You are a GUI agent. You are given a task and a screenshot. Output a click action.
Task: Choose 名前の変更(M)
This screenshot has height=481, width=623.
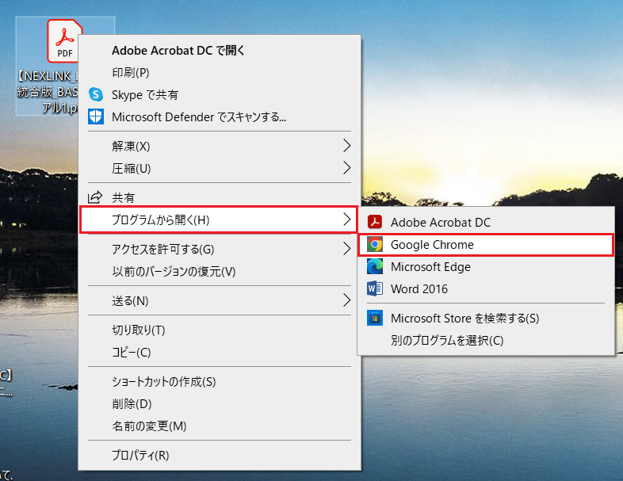220,426
